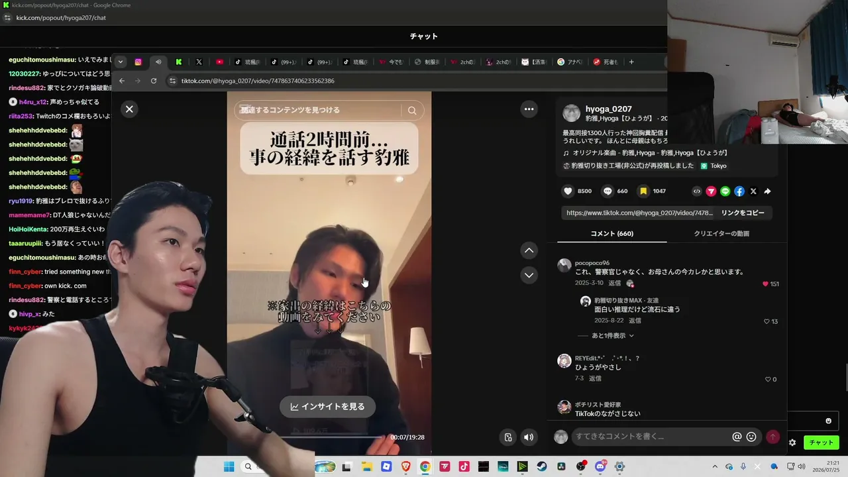848x477 pixels.
Task: Switch to the Instagram browser tab
Action: (138, 62)
